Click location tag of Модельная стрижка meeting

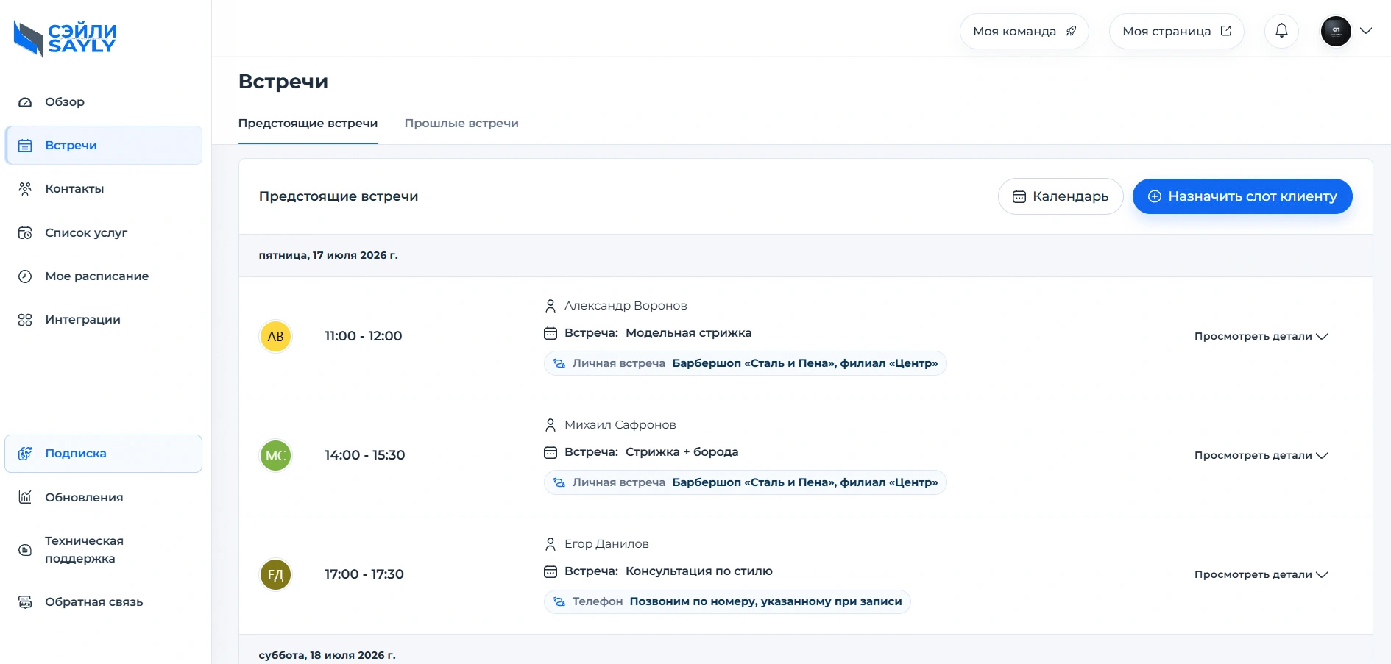pos(746,363)
